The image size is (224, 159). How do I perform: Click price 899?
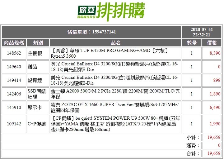[x=217, y=80]
